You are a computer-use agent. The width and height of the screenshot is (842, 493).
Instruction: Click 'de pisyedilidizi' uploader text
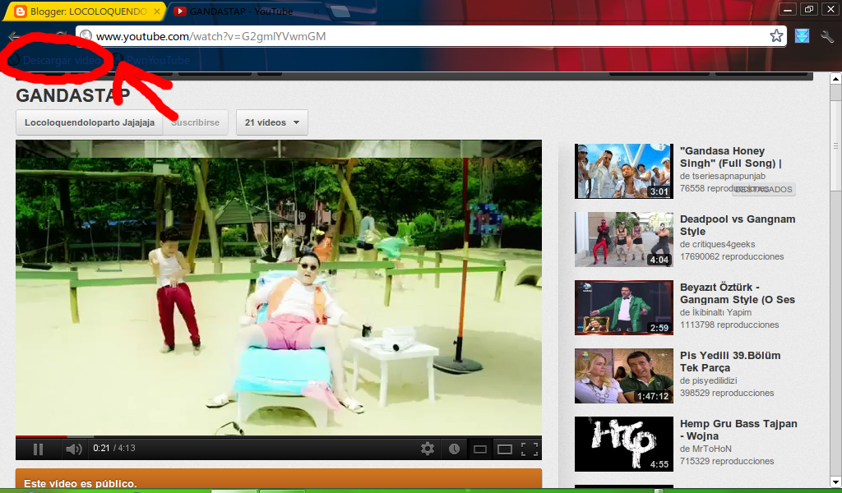708,380
